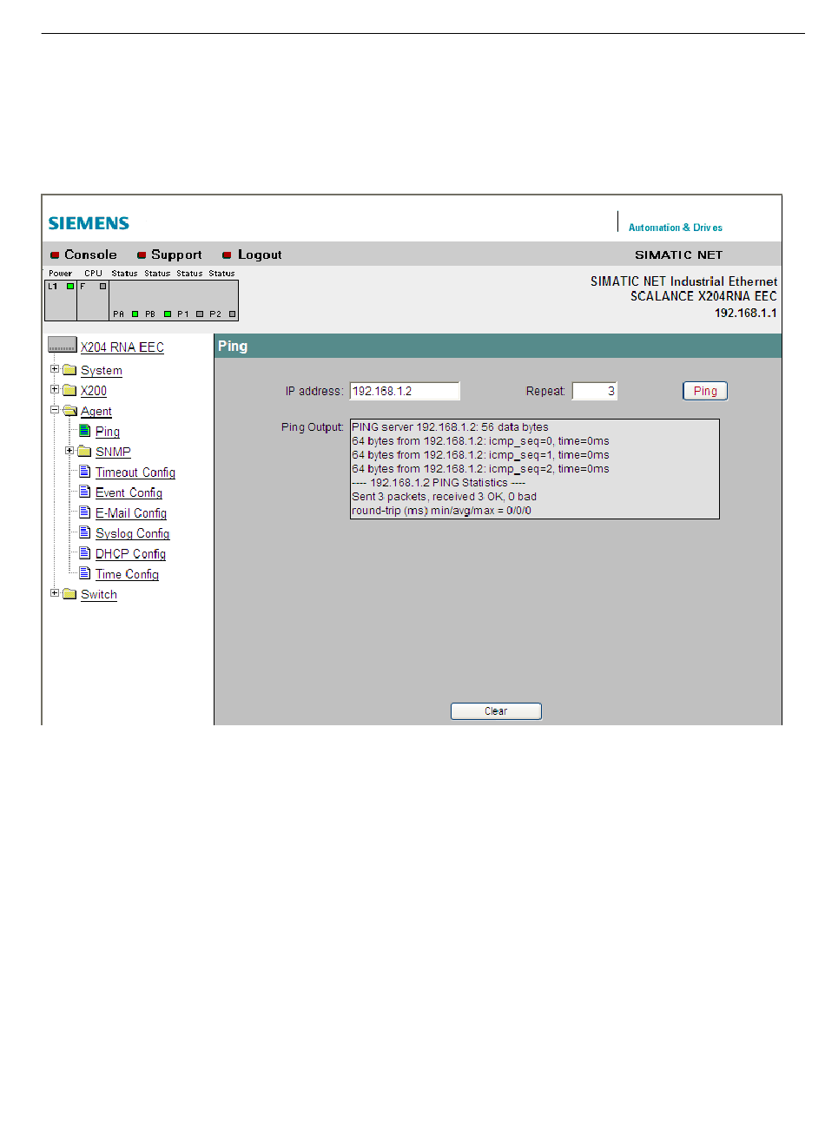825x1130 pixels.
Task: Click the device IP 192.168.1.1 text
Action: click(x=746, y=313)
